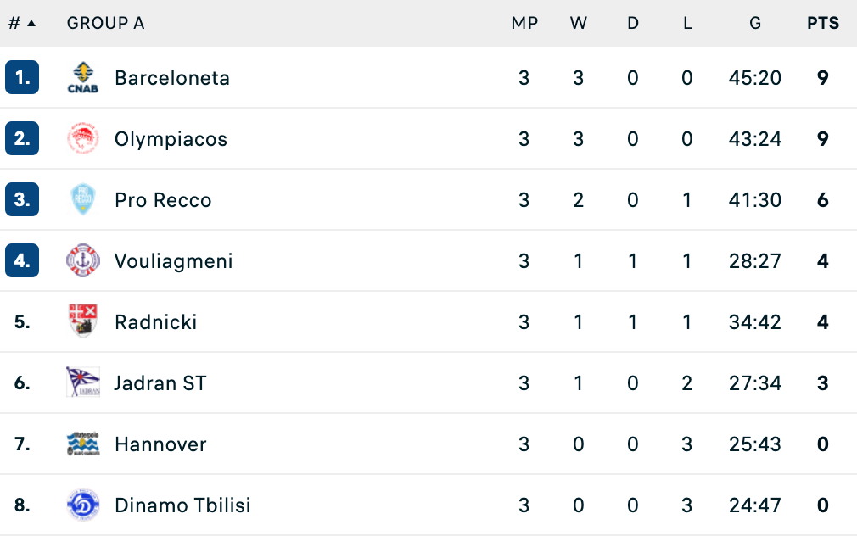Click the Barceloneta CNAB club logo
The height and width of the screenshot is (536, 857).
click(x=83, y=77)
